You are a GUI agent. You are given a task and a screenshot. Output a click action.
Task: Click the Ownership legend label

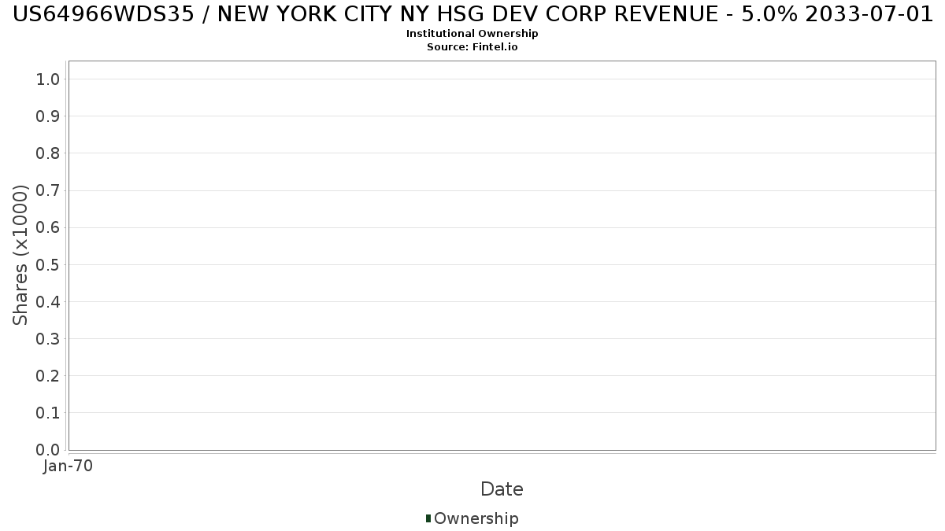[476, 518]
